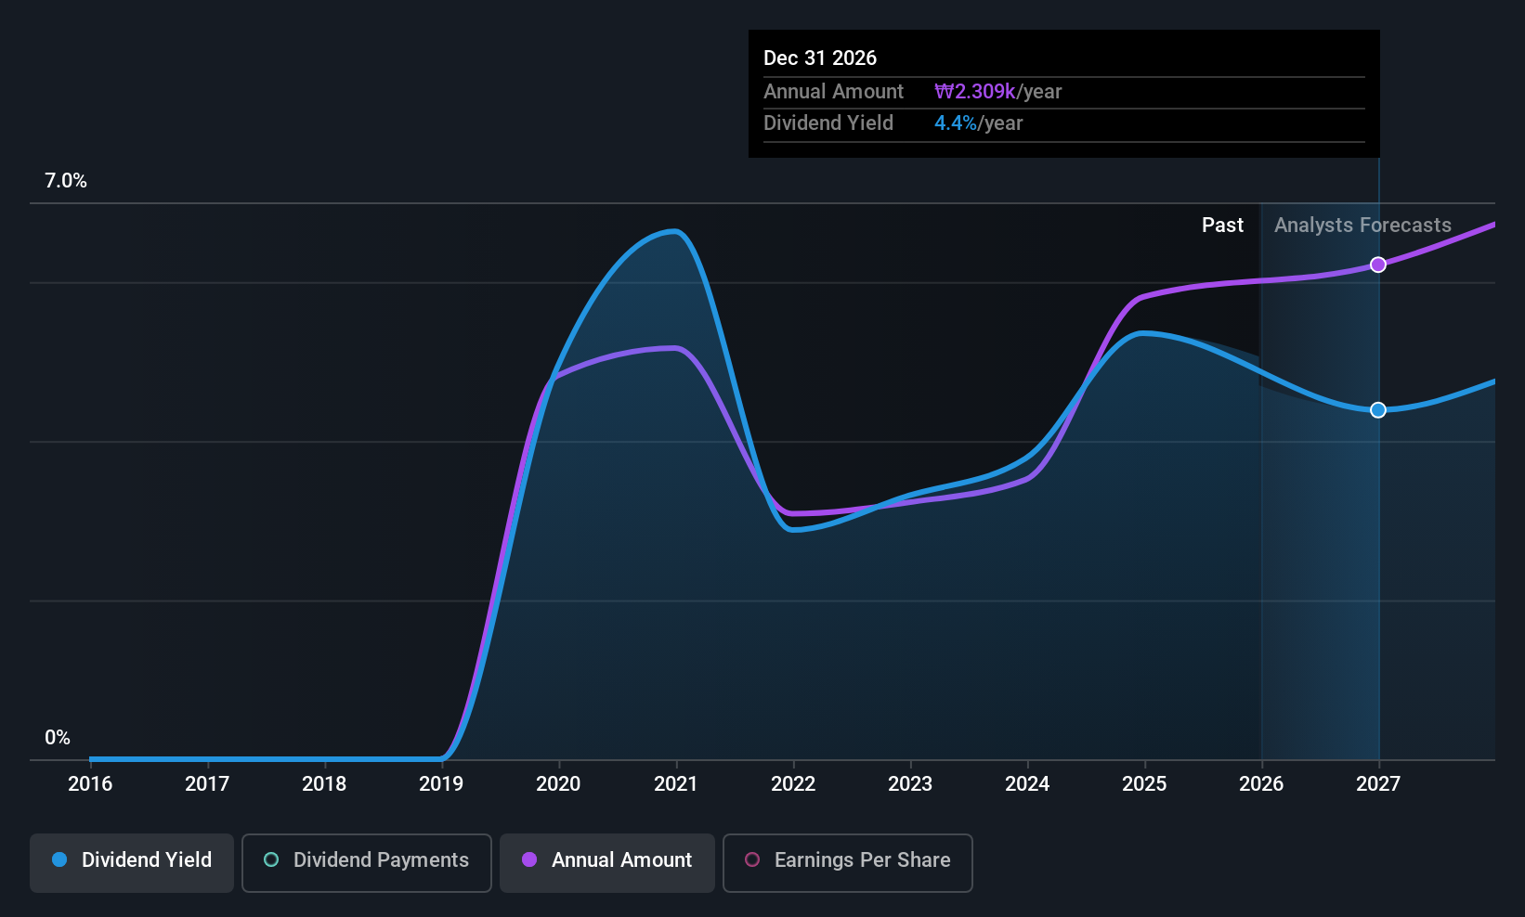
Task: Click the teal Dividend Payments legend circle
Action: (271, 859)
